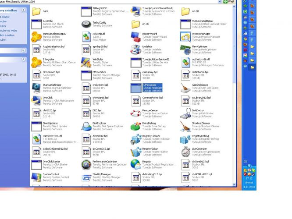
Task: Select the cmCommon.bpl file name
Action: tap(51, 72)
